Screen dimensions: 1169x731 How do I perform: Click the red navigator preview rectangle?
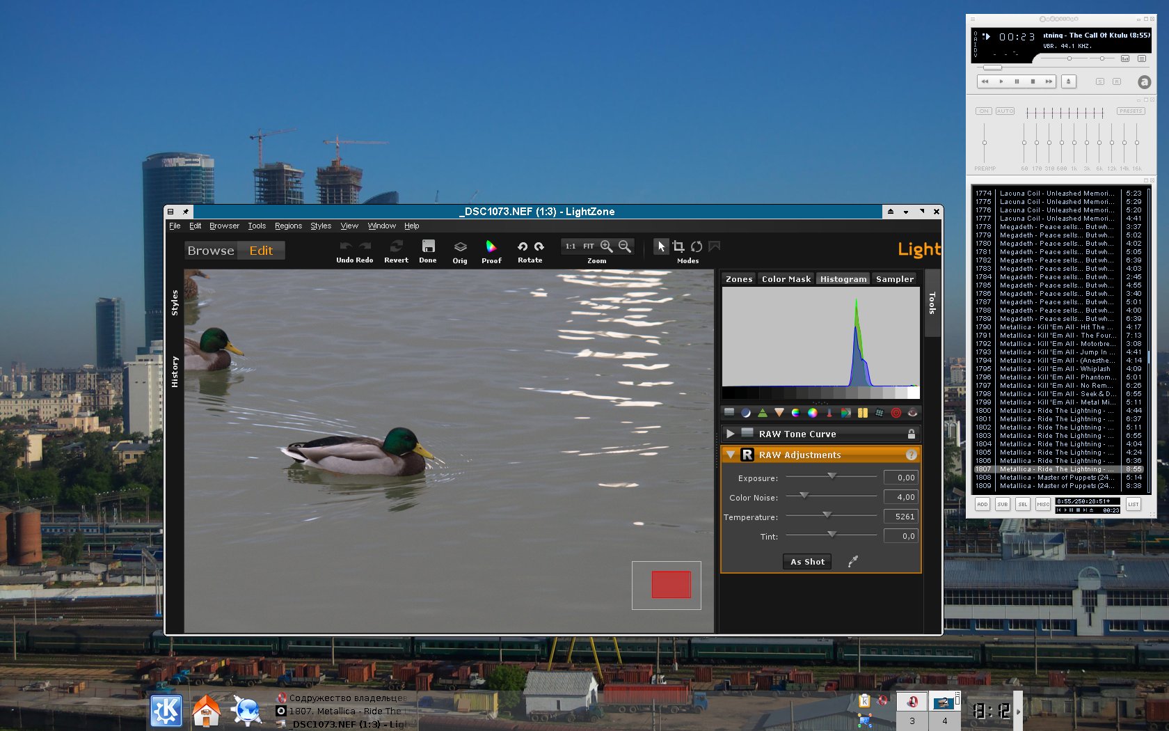coord(671,585)
